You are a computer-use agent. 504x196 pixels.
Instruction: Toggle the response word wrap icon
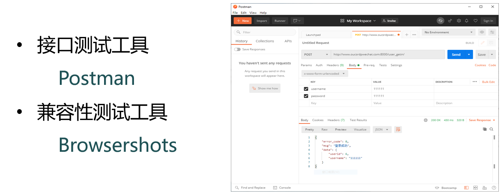(398, 129)
